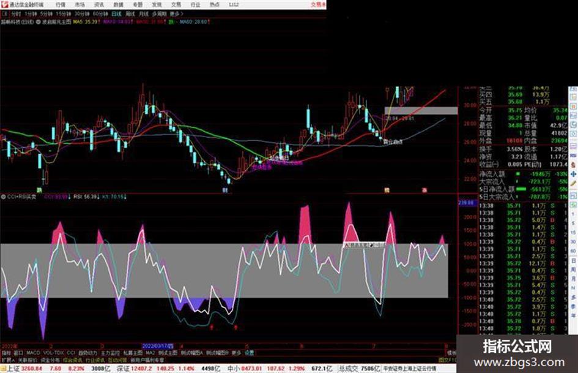Click the small icon at status bar far left
Image resolution: width=578 pixels, height=373 pixels.
click(3, 369)
